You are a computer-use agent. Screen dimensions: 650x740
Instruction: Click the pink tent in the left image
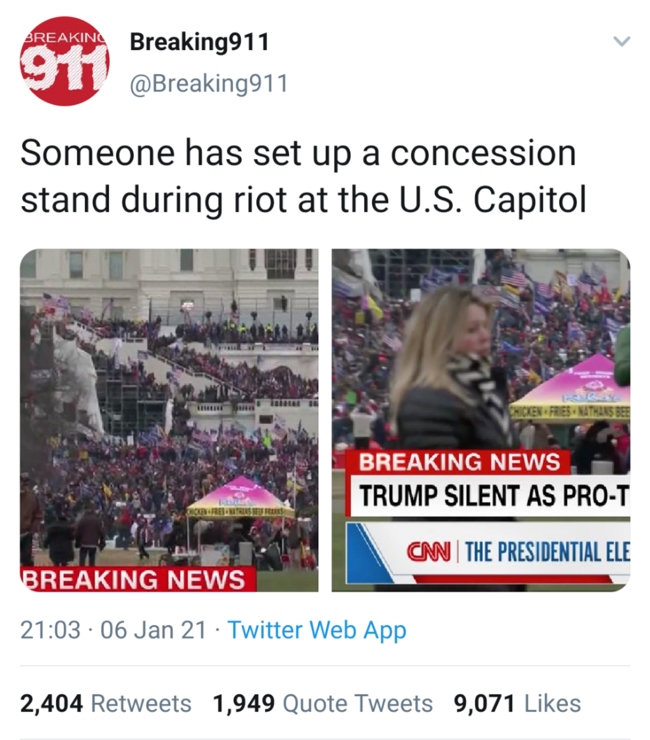[x=242, y=495]
